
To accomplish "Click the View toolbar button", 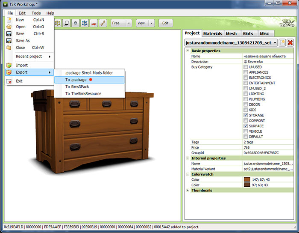I will pyautogui.click(x=142, y=23).
